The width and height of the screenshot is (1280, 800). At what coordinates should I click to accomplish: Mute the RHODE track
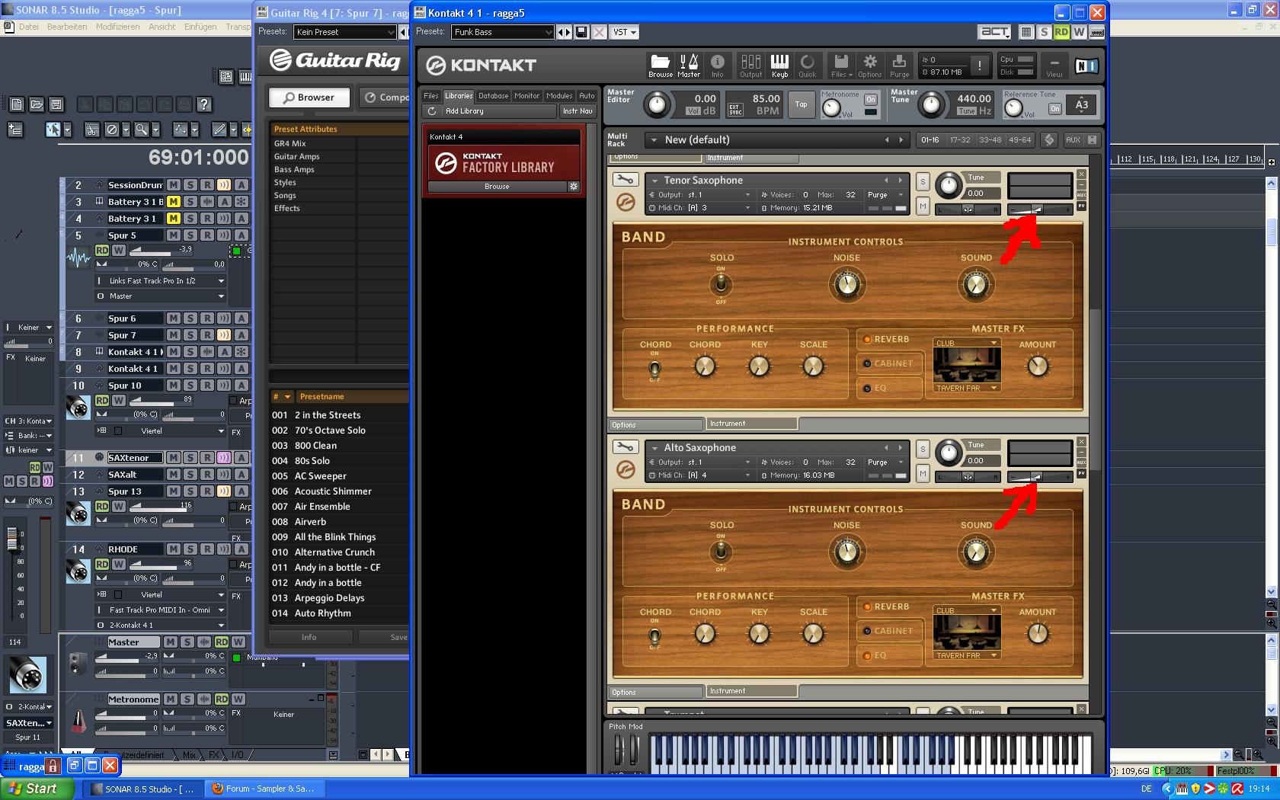(x=174, y=549)
